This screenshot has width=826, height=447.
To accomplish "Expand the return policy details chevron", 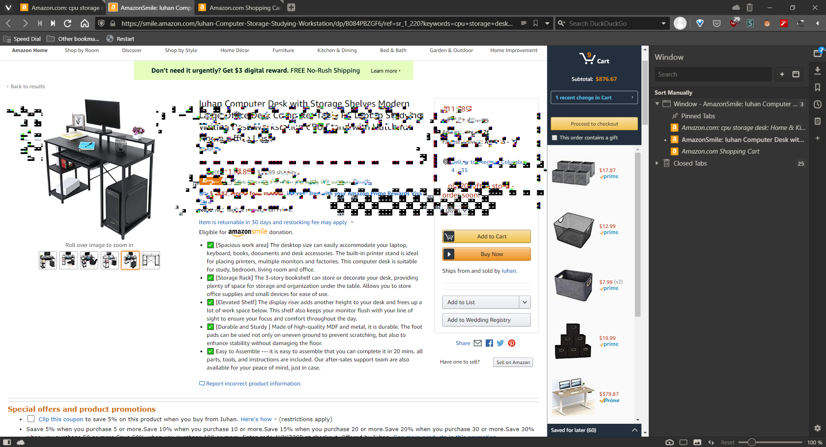I will [x=352, y=222].
